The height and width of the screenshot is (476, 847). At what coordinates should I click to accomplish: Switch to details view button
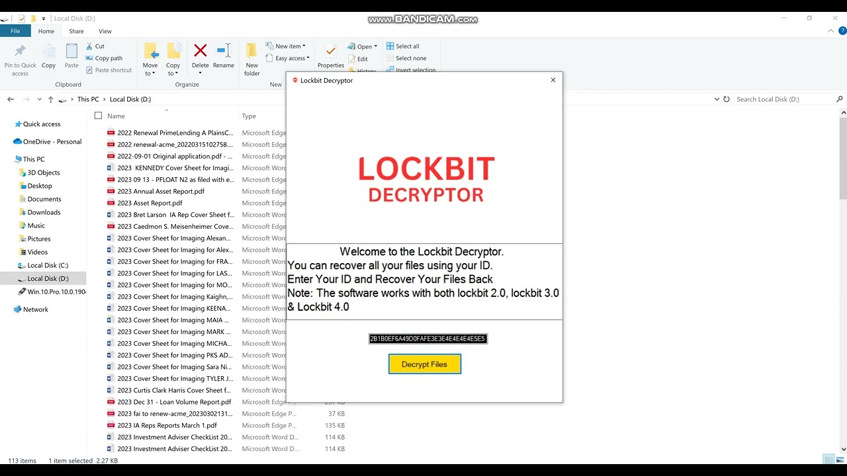(x=828, y=460)
